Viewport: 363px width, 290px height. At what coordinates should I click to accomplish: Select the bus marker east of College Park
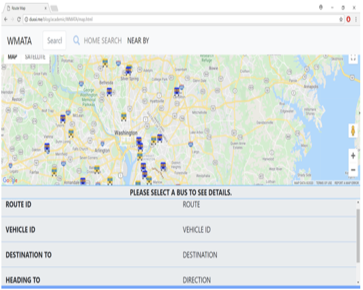(177, 91)
